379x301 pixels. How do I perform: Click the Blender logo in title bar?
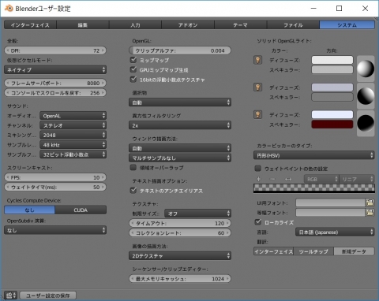[9, 9]
